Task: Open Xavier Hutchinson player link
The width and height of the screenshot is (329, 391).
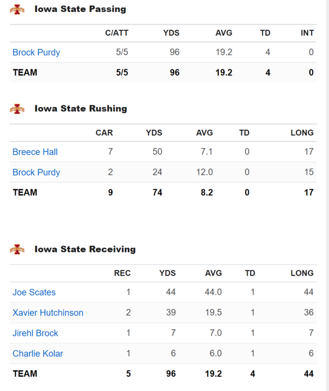Action: point(48,313)
